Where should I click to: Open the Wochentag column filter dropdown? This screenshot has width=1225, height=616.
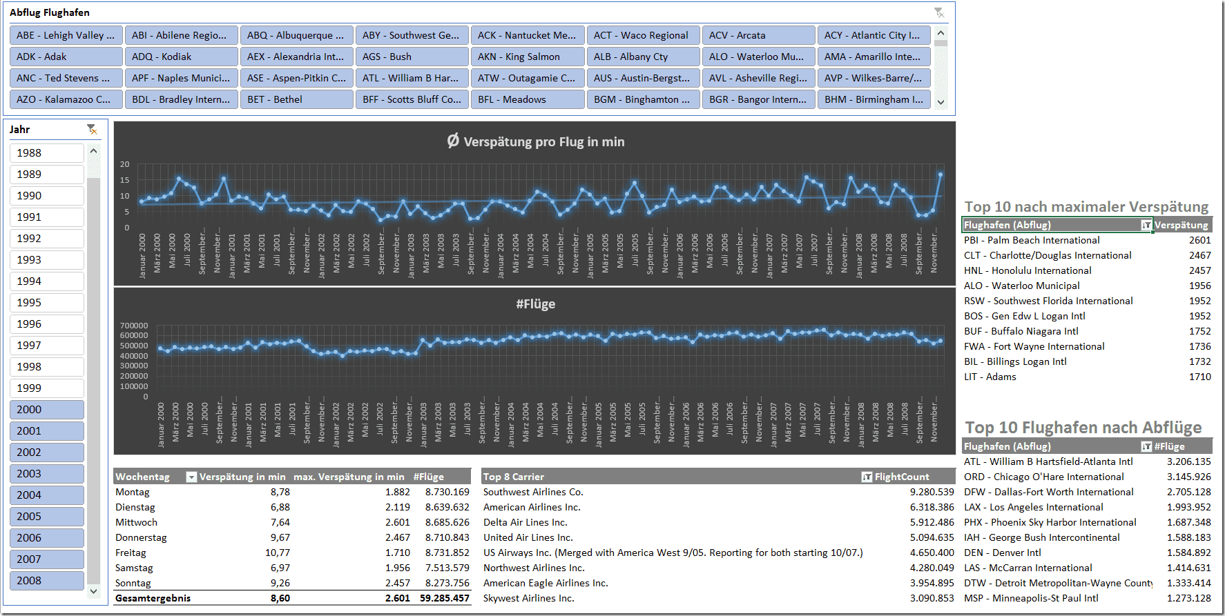(191, 477)
